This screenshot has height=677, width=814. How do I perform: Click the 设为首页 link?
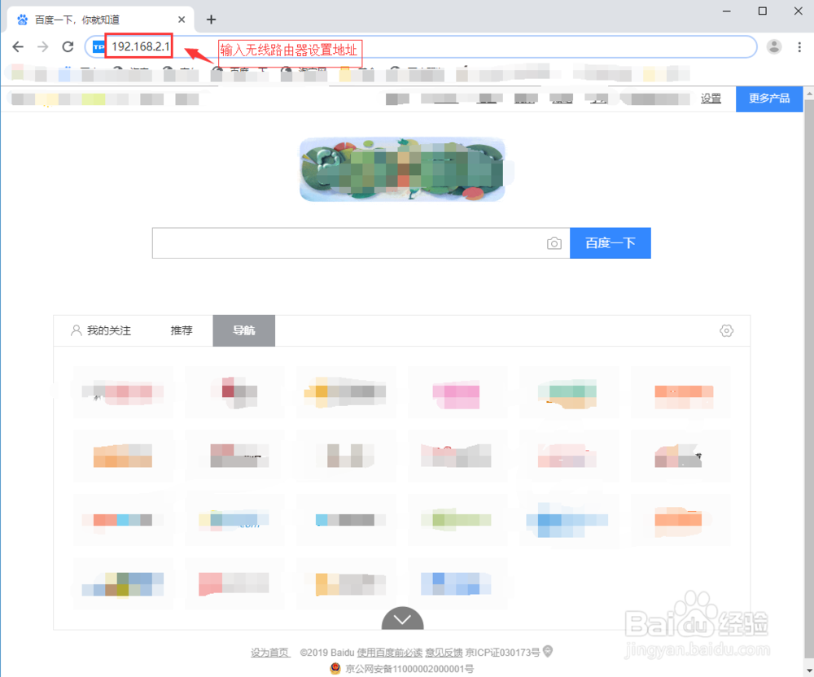click(270, 653)
